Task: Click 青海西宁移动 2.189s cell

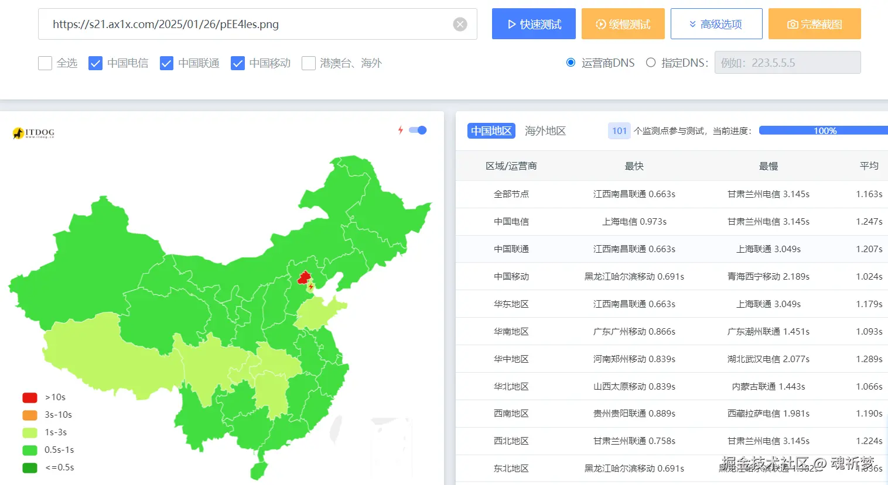Action: point(769,277)
